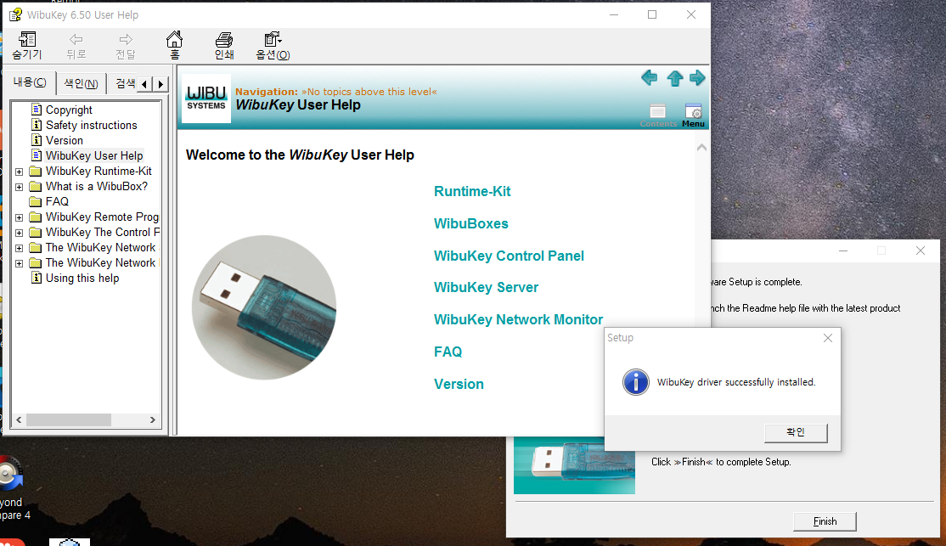The width and height of the screenshot is (946, 546).
Task: Click the teal up-level arrow
Action: click(x=674, y=78)
